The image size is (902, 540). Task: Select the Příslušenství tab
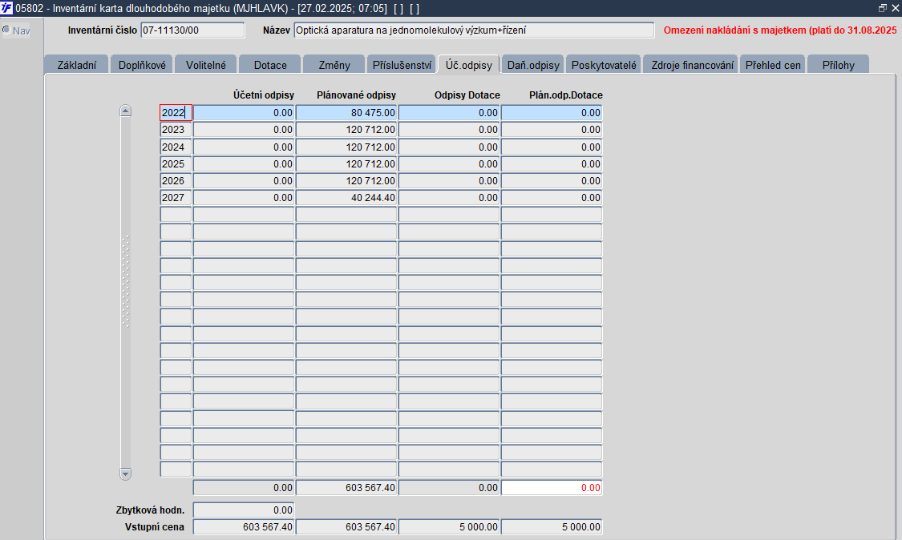coord(402,65)
